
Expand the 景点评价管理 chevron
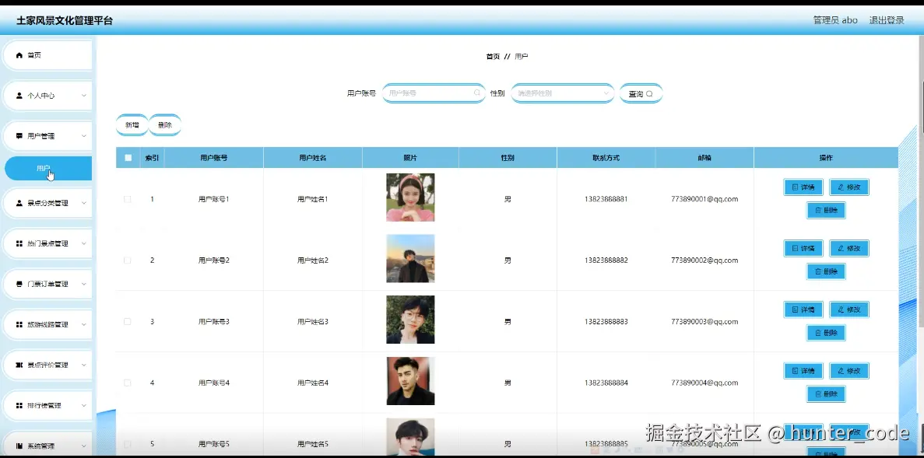83,365
